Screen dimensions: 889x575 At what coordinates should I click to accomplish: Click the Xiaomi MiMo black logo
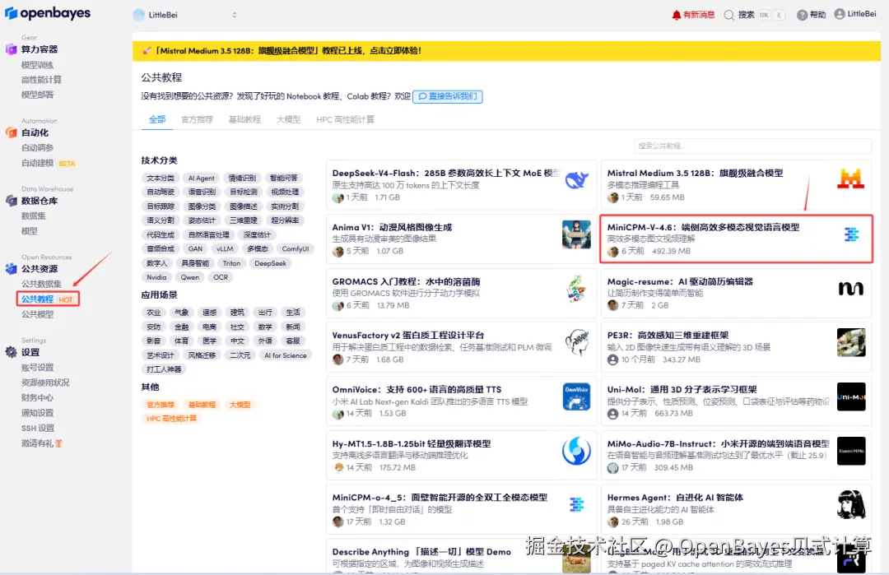point(851,451)
